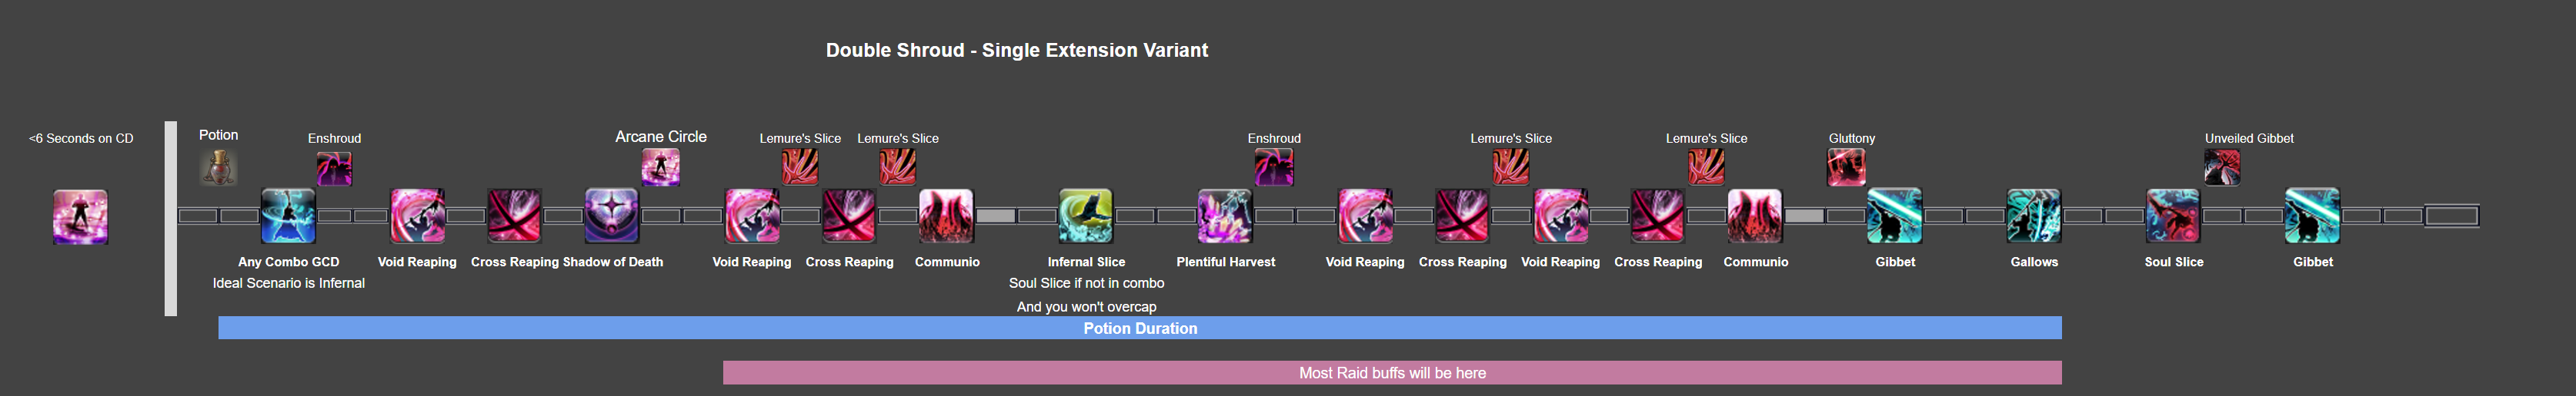Viewport: 2576px width, 396px height.
Task: Select the '<6 Seconds on CD' icon
Action: [80, 216]
